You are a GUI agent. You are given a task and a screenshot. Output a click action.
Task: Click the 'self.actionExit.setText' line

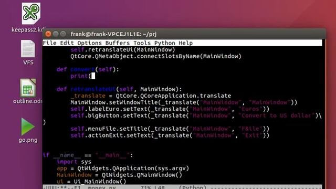click(170, 135)
